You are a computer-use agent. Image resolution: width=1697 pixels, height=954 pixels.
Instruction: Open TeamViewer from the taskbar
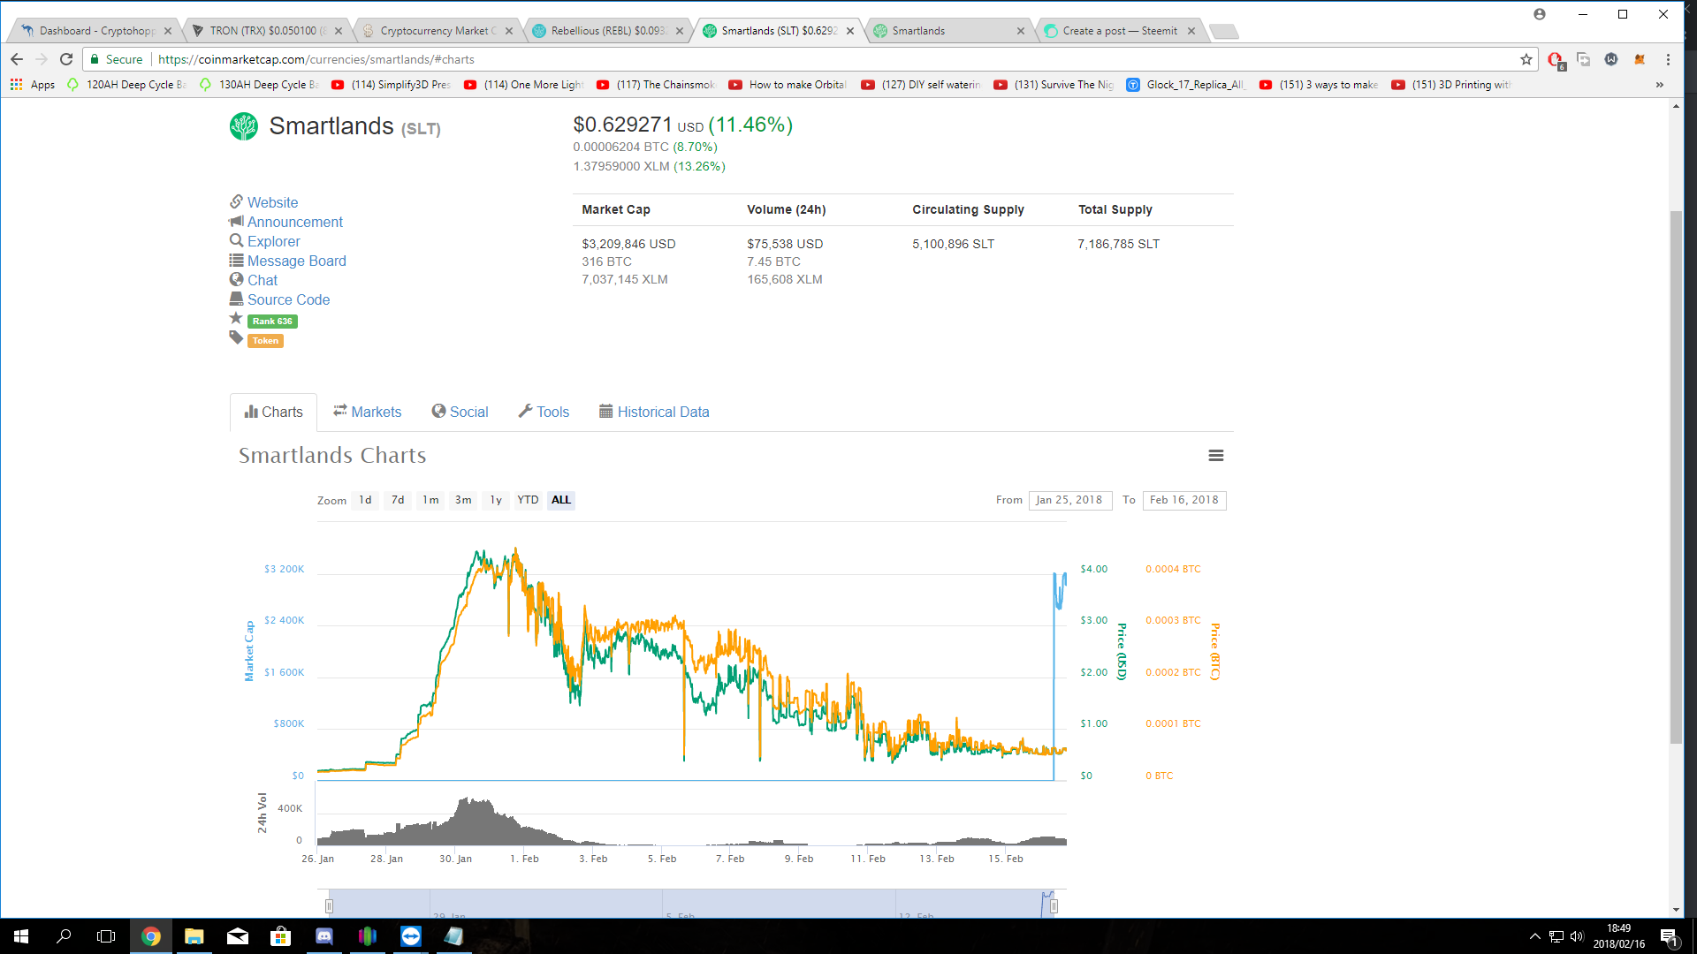tap(411, 936)
